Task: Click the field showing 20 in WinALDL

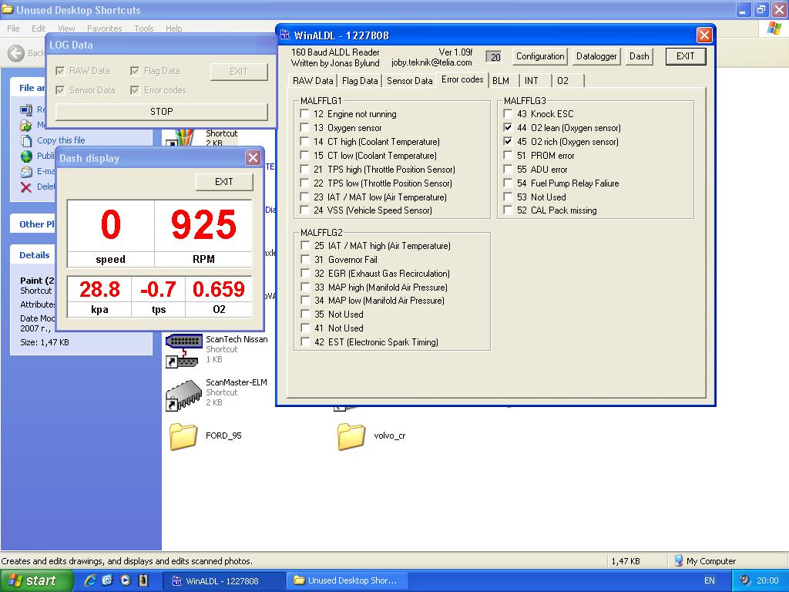Action: 495,57
